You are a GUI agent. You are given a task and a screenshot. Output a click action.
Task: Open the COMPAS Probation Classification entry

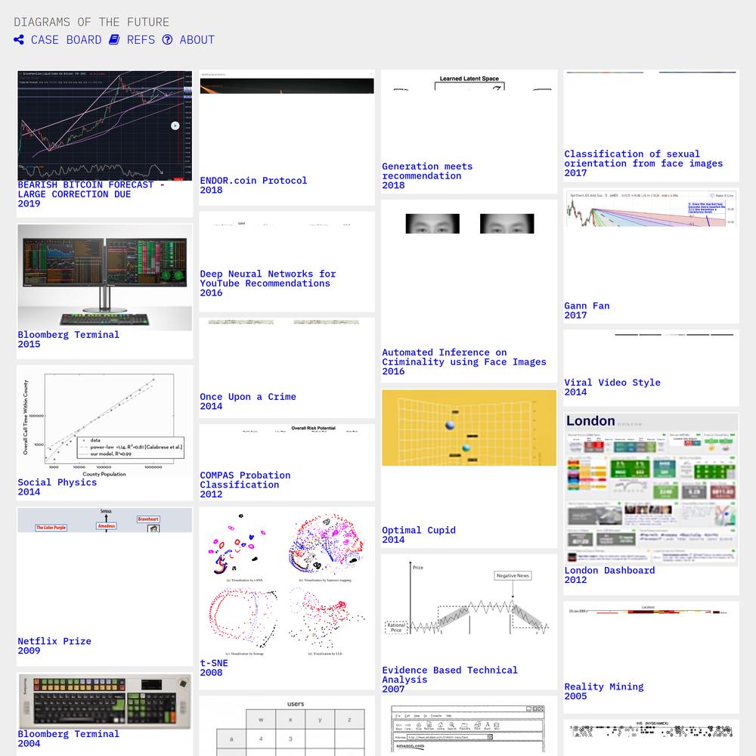(x=245, y=480)
